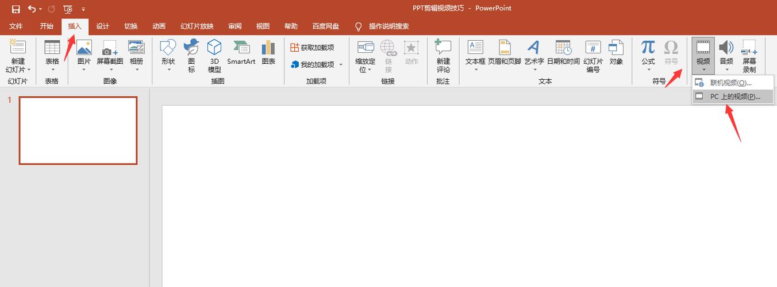Image resolution: width=777 pixels, height=287 pixels.
Task: Open the 幻灯片放映 tab
Action: [197, 26]
